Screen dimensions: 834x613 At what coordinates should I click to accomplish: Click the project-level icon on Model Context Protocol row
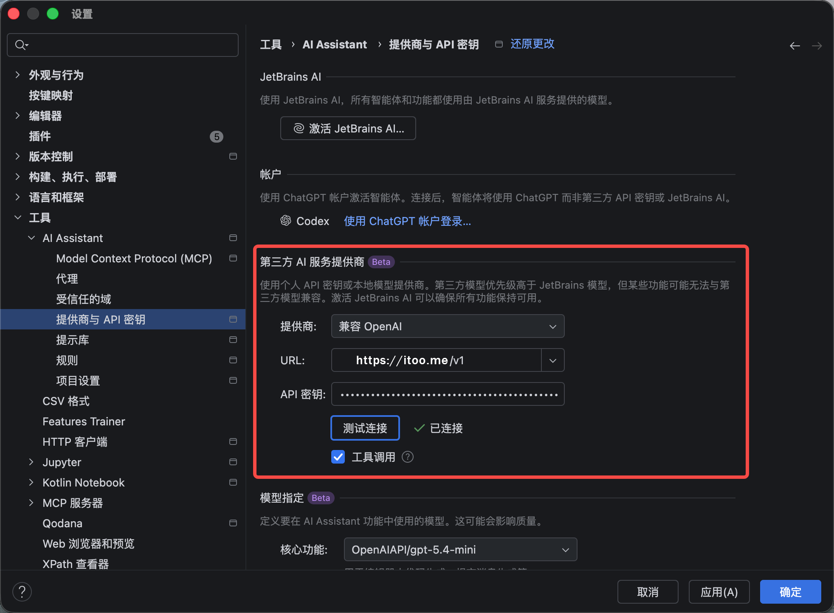(233, 258)
